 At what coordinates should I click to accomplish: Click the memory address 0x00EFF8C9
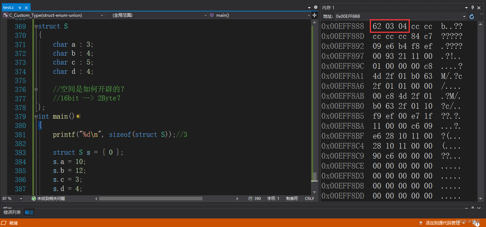tap(343, 156)
